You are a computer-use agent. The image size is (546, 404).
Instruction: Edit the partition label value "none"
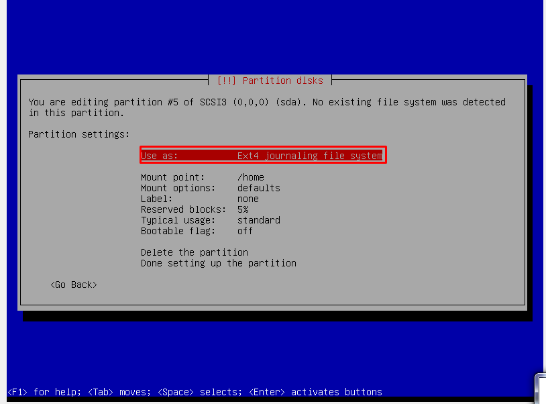pyautogui.click(x=248, y=199)
